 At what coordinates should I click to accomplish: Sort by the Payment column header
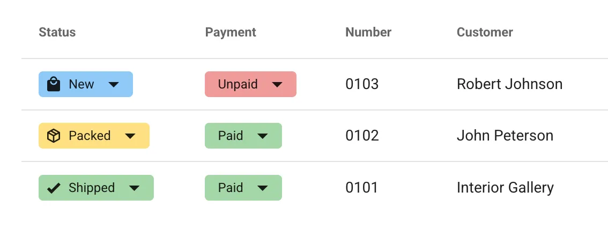[231, 32]
